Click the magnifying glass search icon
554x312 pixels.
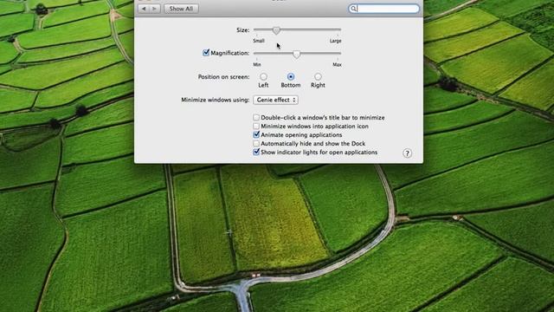tap(353, 9)
